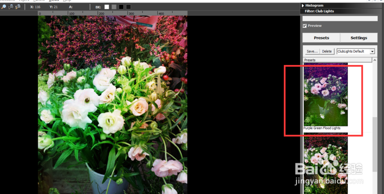The image size is (384, 194).
Task: Open the Views menu
Action: 54,1
